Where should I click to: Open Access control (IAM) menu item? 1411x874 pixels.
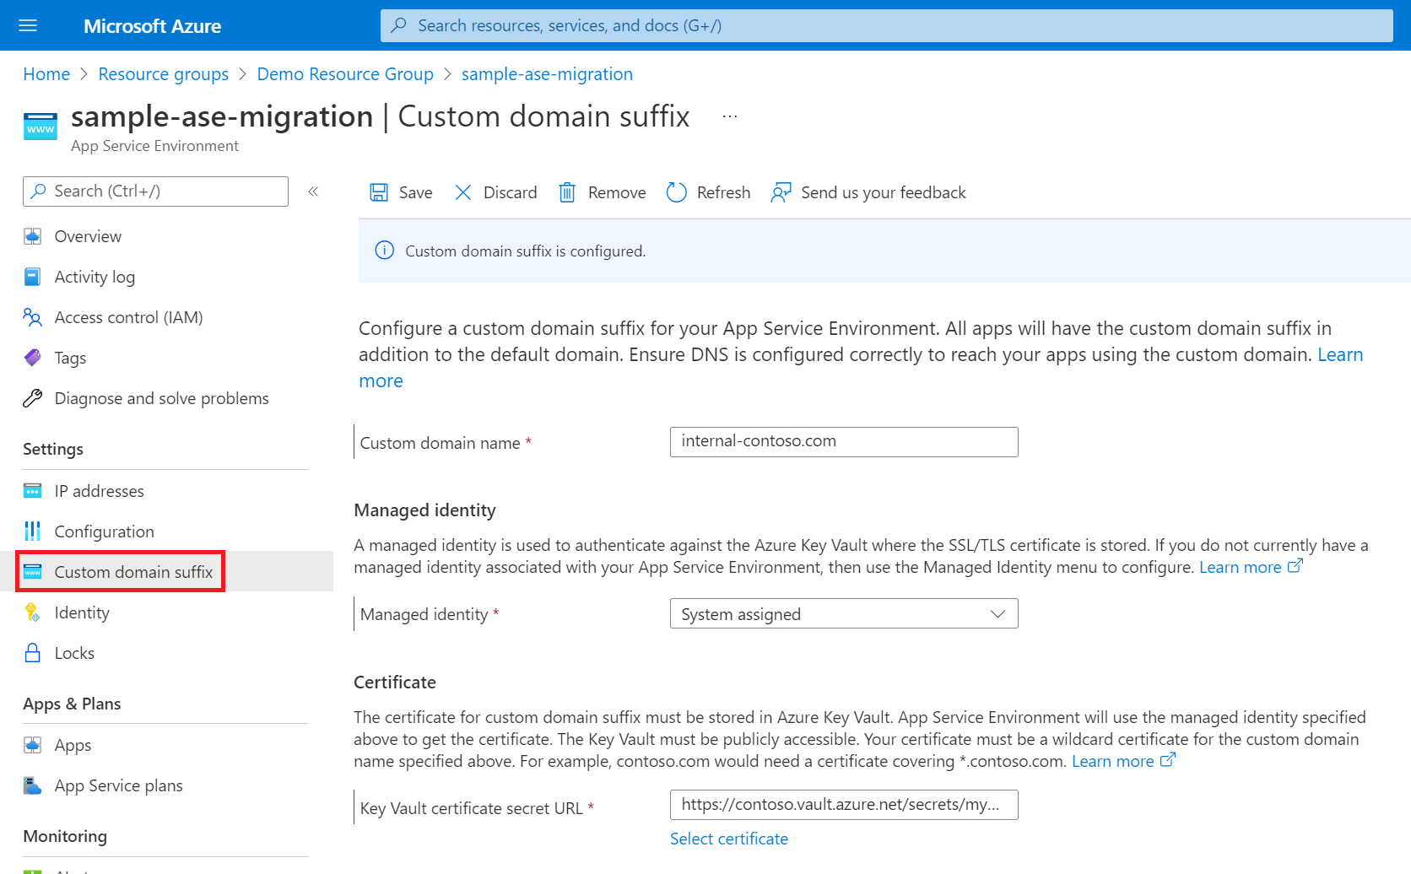[x=128, y=317]
